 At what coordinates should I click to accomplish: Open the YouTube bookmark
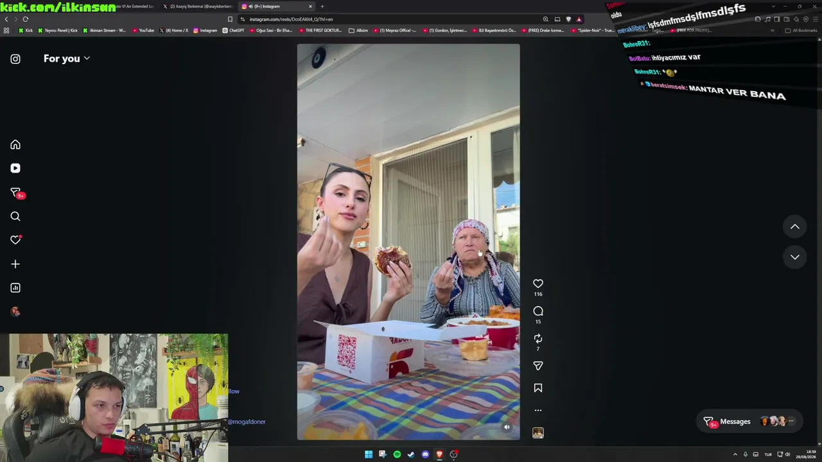pyautogui.click(x=143, y=30)
